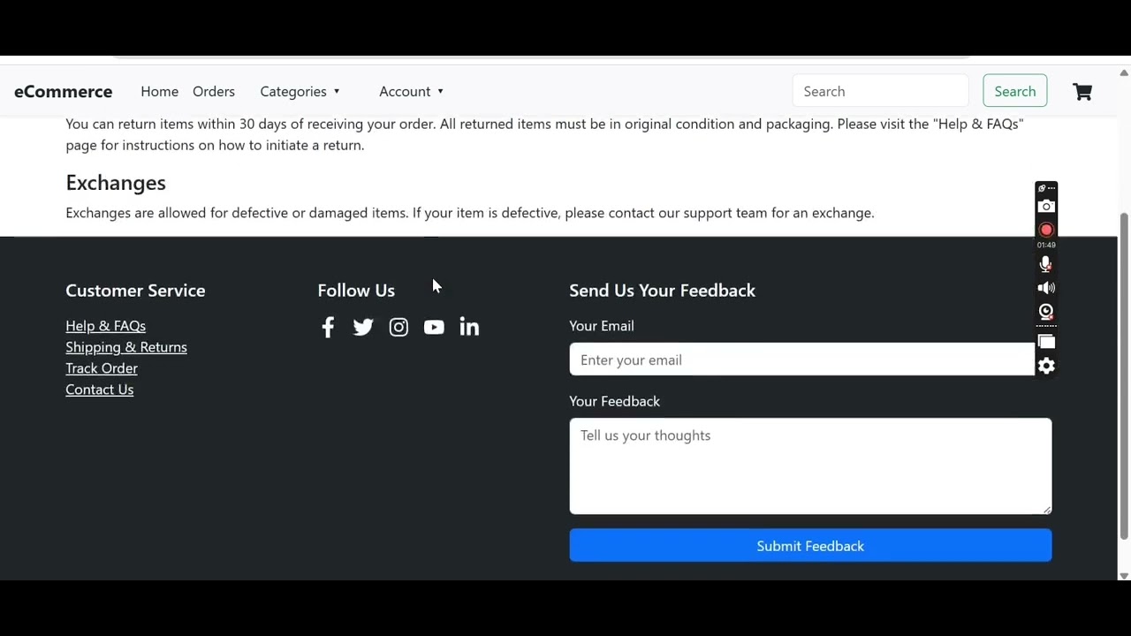The height and width of the screenshot is (636, 1131).
Task: Stop recording with the red record button
Action: (x=1046, y=230)
